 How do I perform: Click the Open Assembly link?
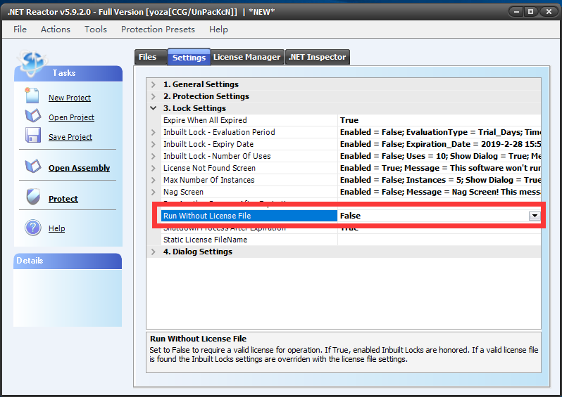click(79, 168)
